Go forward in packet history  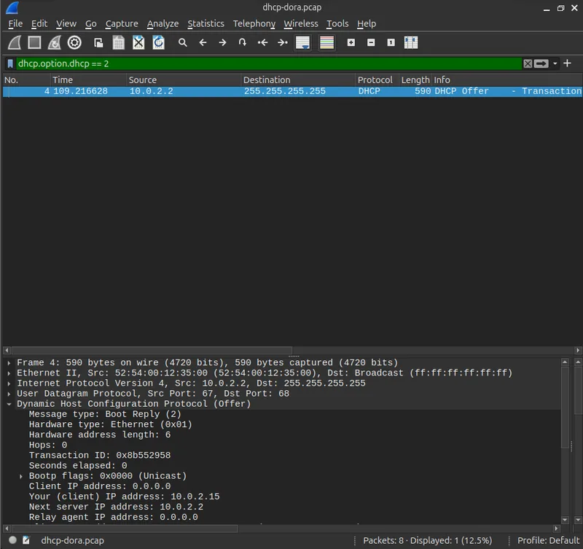(222, 43)
